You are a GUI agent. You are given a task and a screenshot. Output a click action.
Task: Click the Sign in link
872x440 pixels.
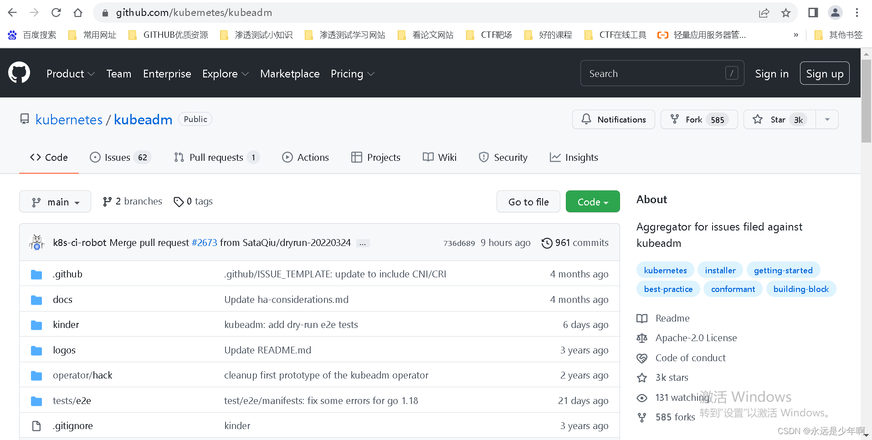point(772,74)
